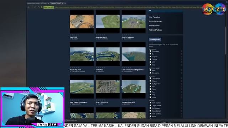The width and height of the screenshot is (228, 128).
Task: Select Friends' Favorites in the sidebar
Action: [155, 21]
